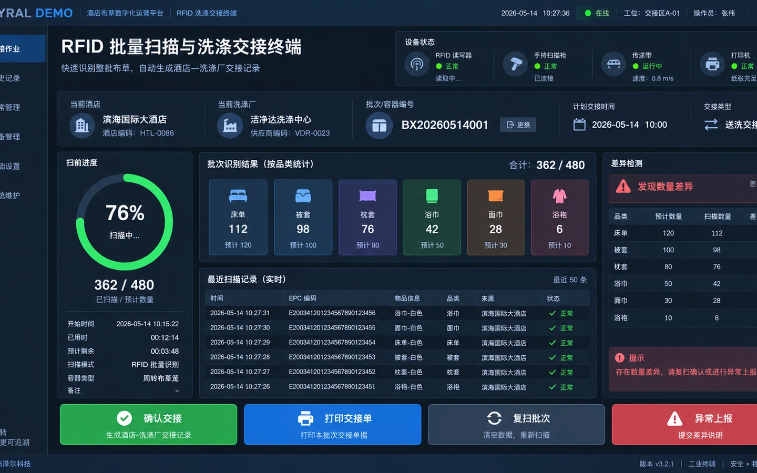Click the 更换 batch change button
Screen dimensions: 757x473
coord(518,125)
